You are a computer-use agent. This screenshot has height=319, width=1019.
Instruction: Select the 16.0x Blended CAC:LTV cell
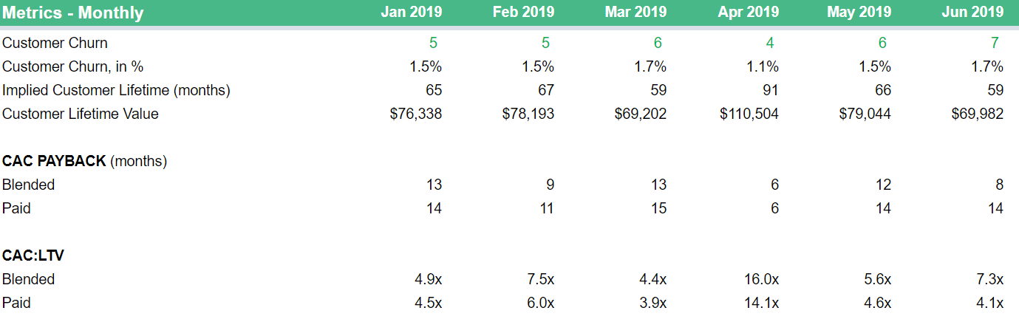tap(760, 279)
